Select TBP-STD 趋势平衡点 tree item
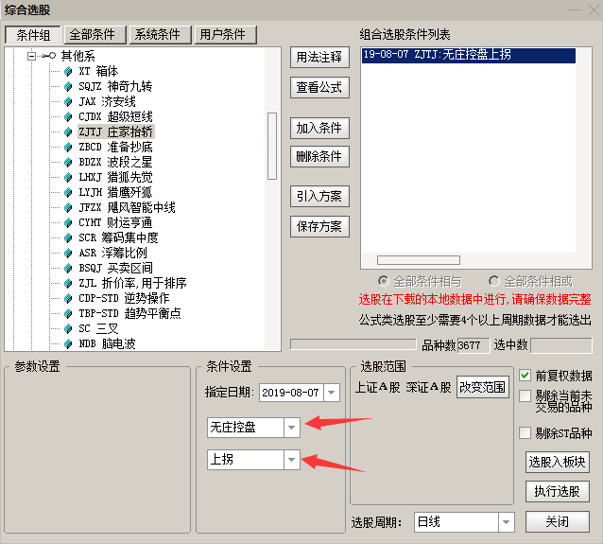603x544 pixels. point(129,313)
